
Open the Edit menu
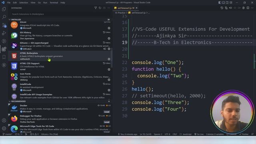click(x=15, y=3)
